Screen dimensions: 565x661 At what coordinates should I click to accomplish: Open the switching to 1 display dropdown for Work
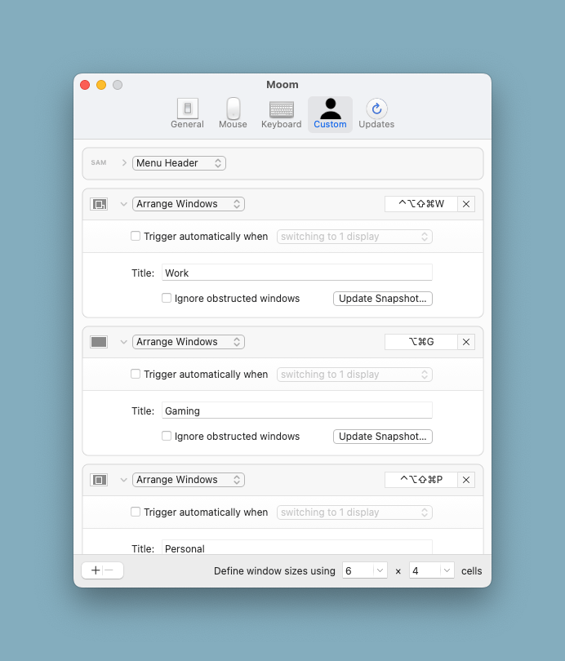(x=354, y=237)
